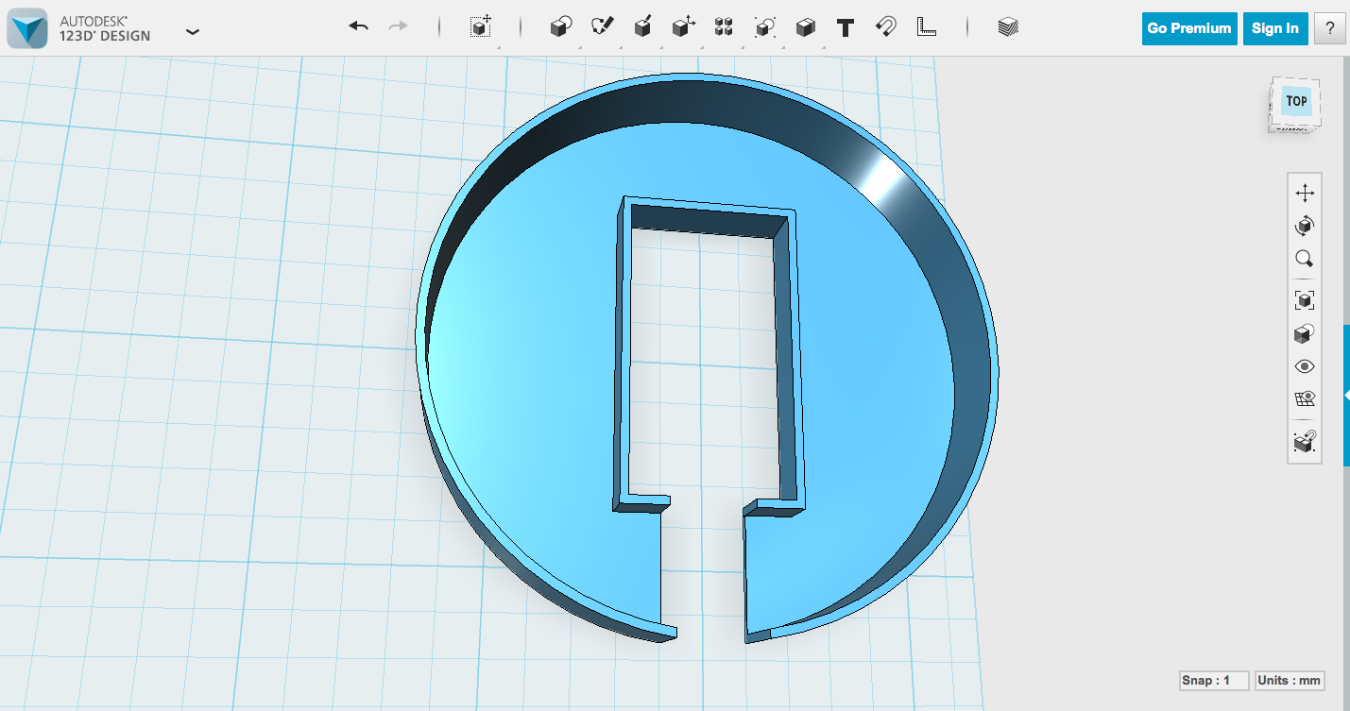Open the Sketch tools menu
Image resolution: width=1350 pixels, height=711 pixels.
pyautogui.click(x=602, y=27)
